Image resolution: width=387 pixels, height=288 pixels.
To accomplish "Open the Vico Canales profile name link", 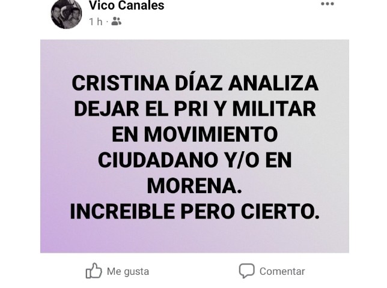I will (127, 5).
